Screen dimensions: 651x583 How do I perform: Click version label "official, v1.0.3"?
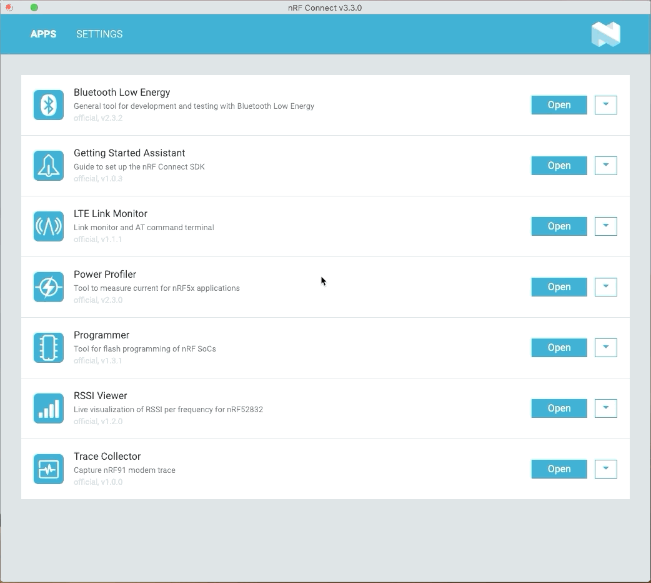pos(98,179)
